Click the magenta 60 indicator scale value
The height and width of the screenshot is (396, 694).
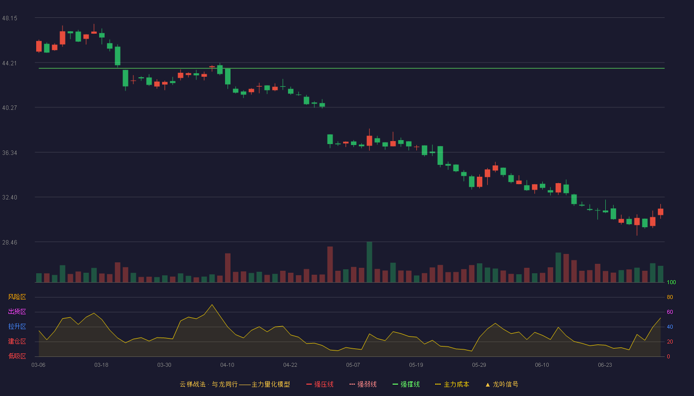(x=670, y=312)
